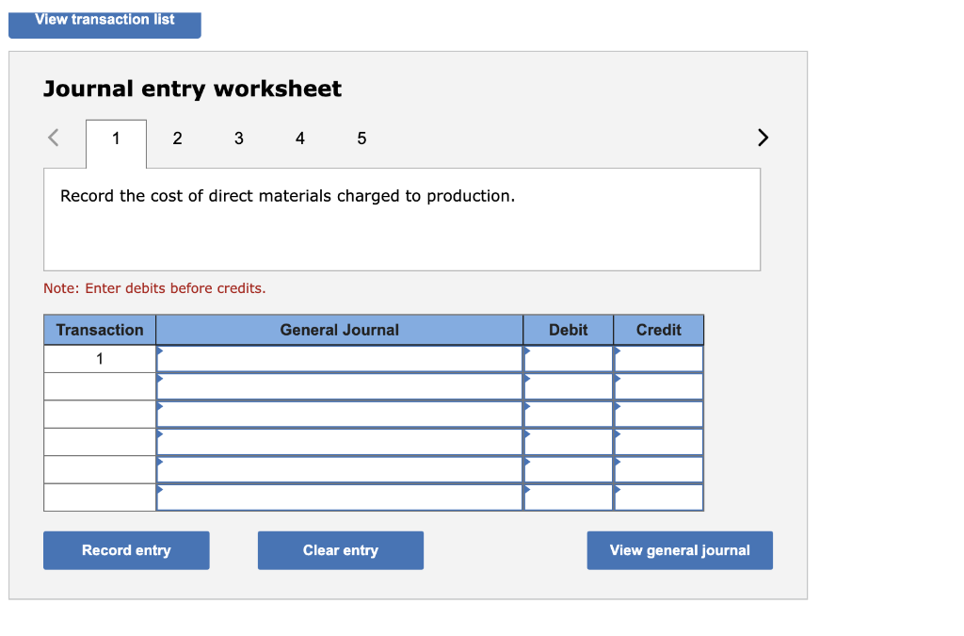Click the Credit field in the row labeled 1

click(658, 359)
